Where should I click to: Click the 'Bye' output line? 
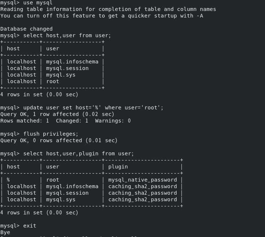click(5, 232)
